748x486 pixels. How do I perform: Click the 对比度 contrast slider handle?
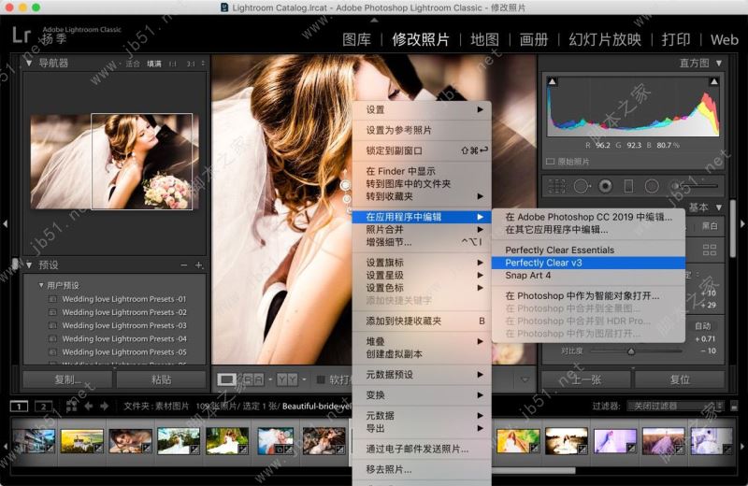[x=630, y=351]
